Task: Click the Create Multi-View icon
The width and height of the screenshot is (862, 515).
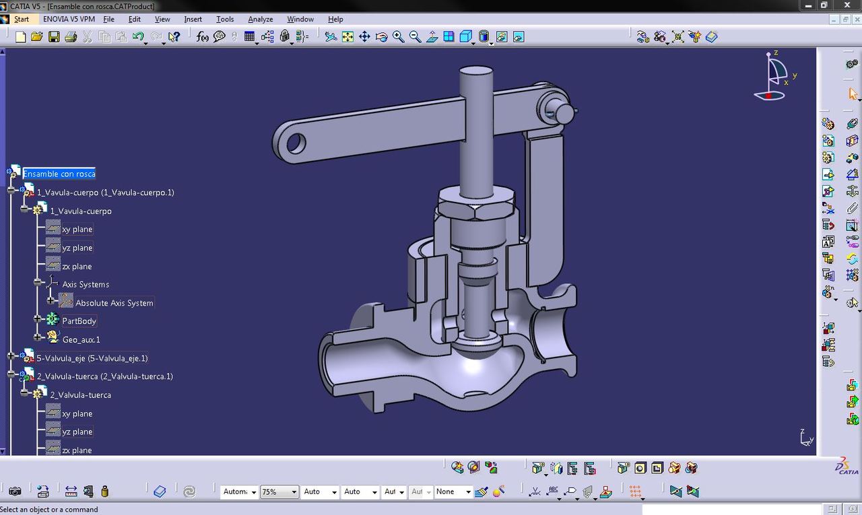Action: click(449, 37)
